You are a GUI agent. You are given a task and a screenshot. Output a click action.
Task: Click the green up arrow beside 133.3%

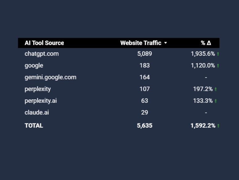tap(216, 101)
